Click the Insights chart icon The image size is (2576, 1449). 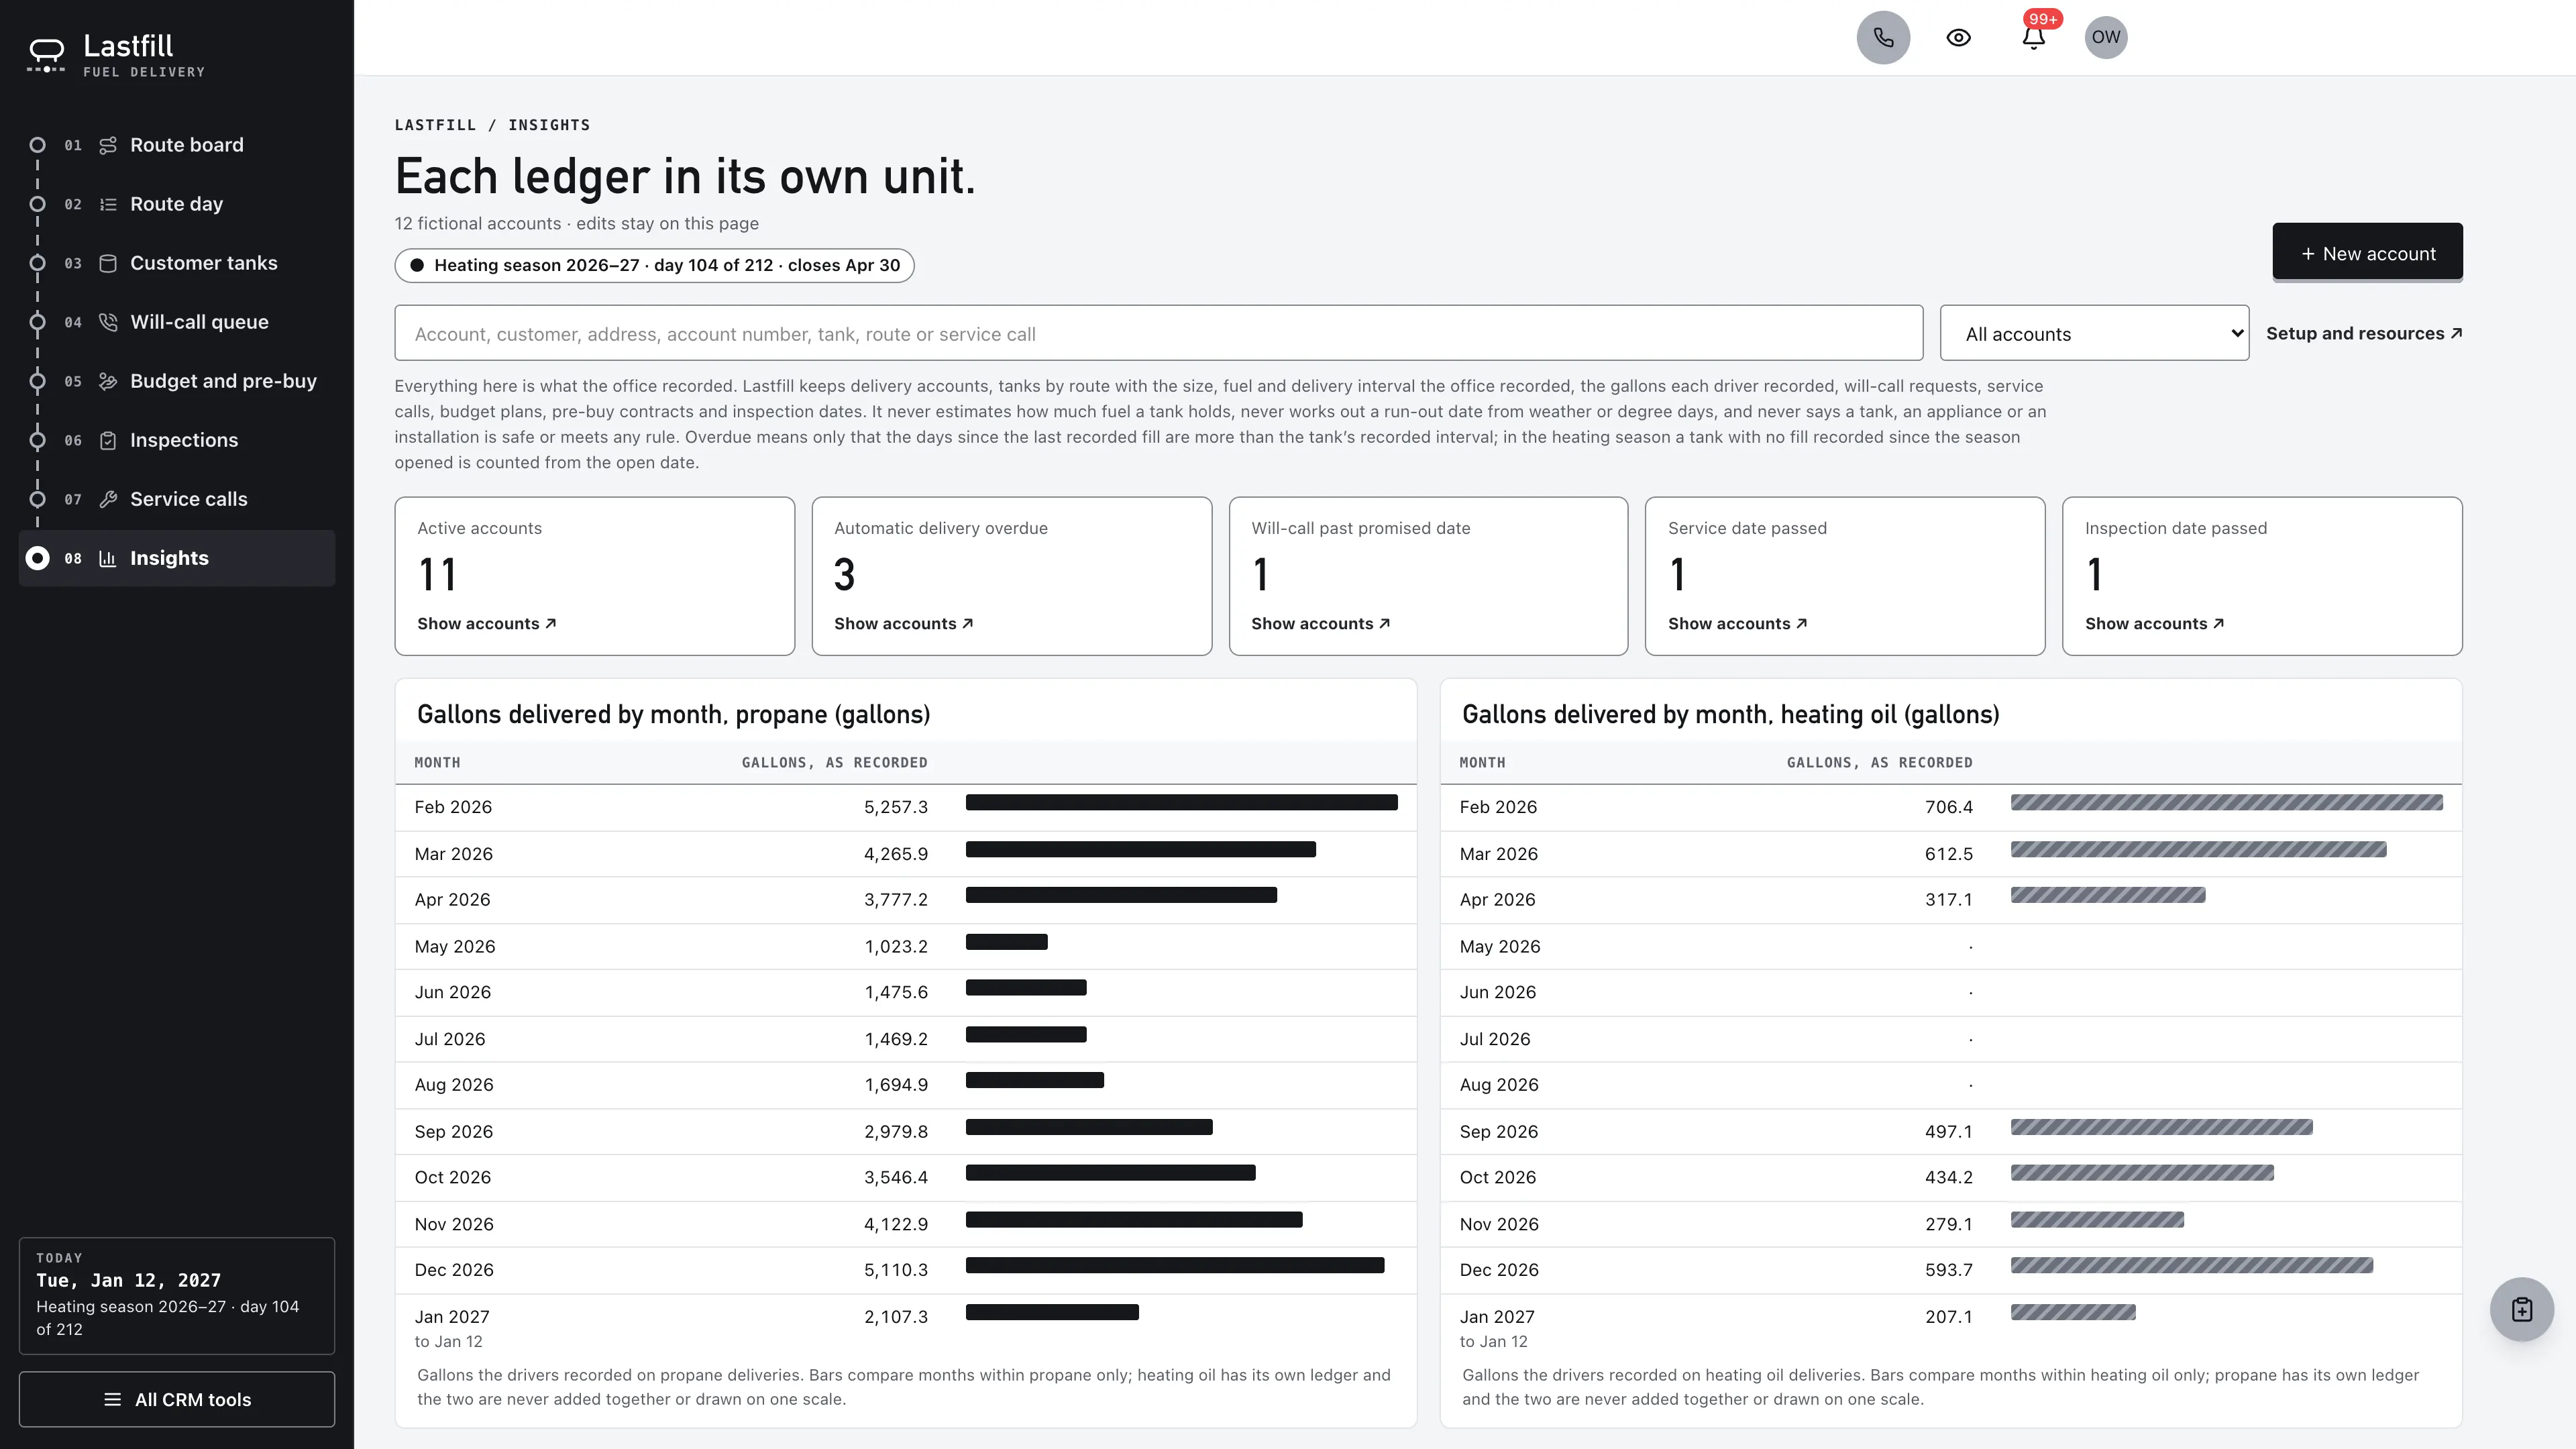[108, 558]
